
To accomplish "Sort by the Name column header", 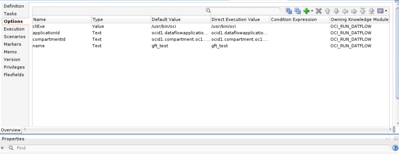I will click(62, 19).
